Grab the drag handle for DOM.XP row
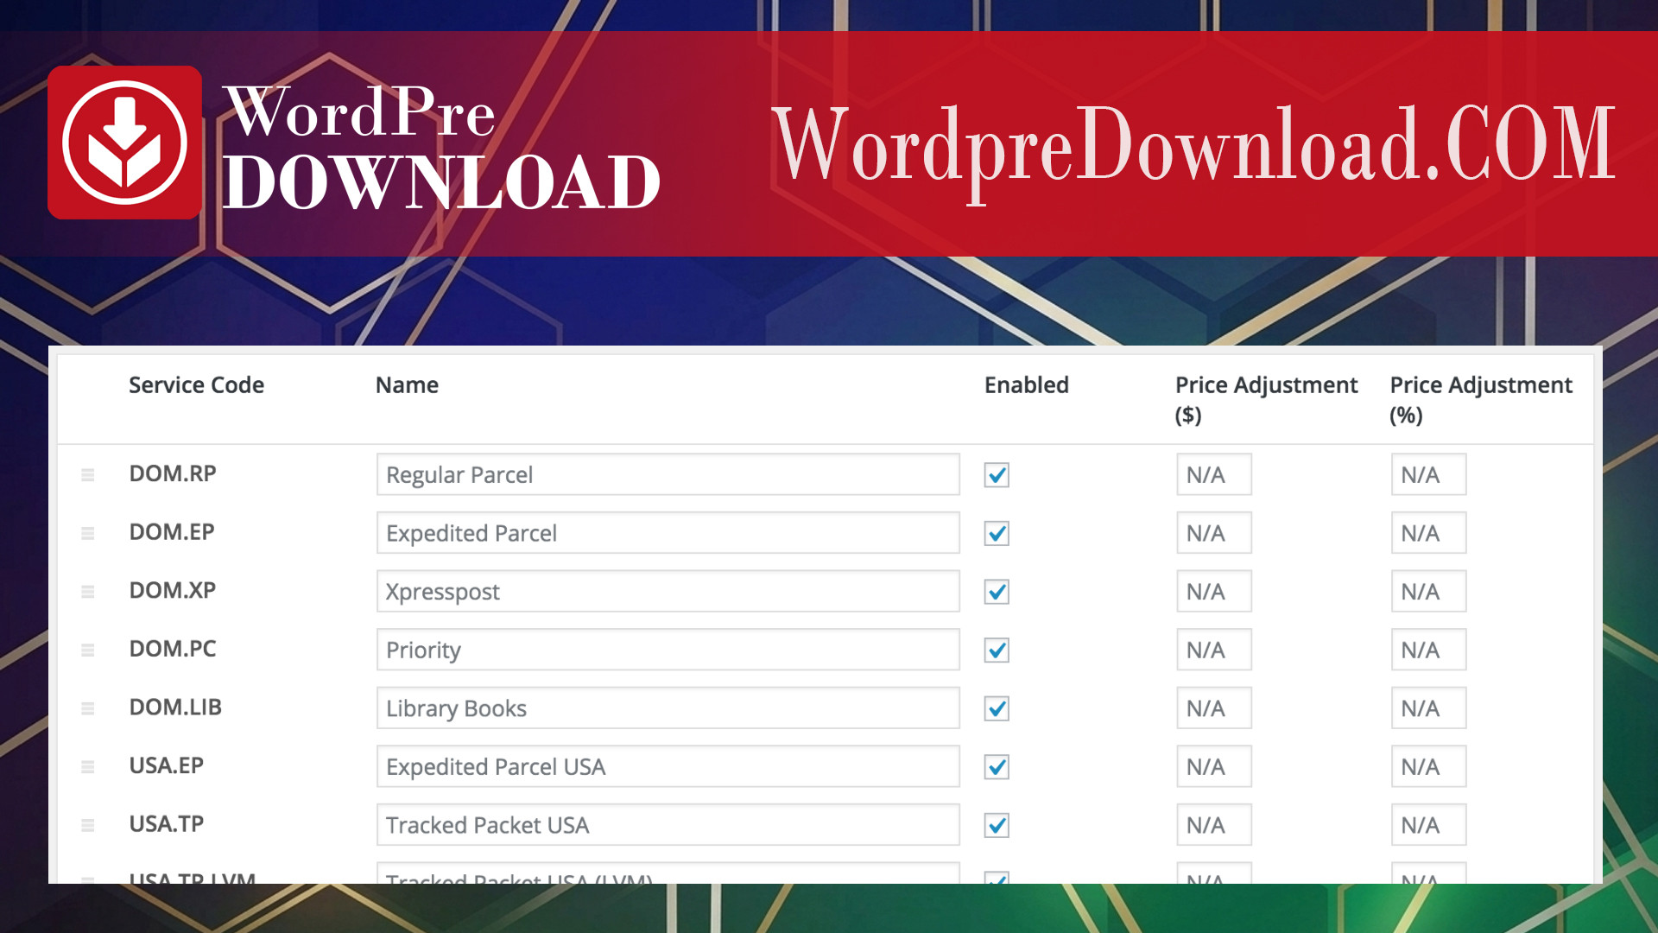 click(87, 592)
